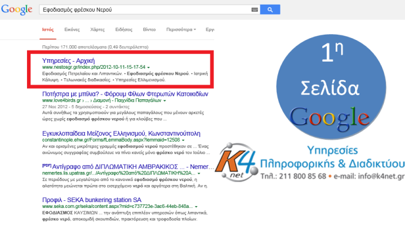The image size is (405, 225).
Task: Open Προφιλ - SEKA bunkering station result
Action: (92, 200)
